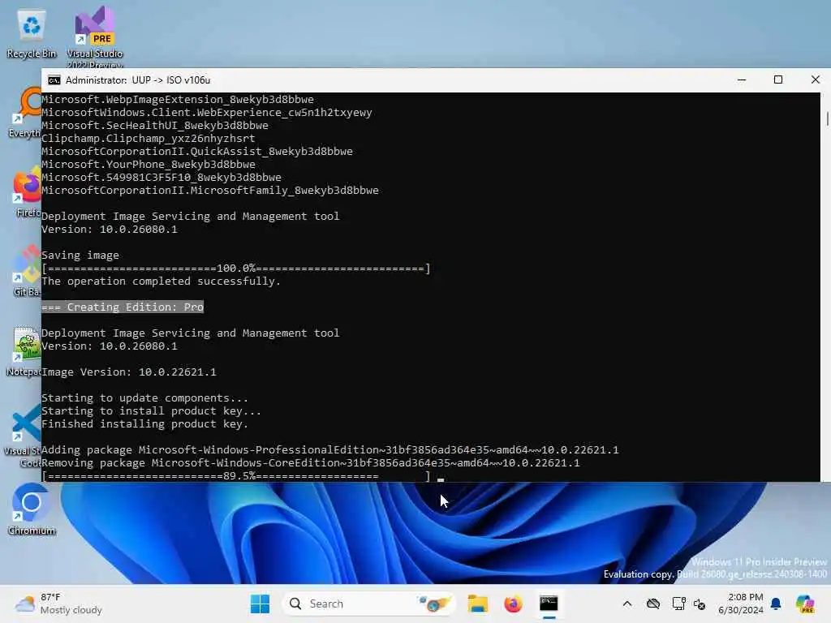The image size is (831, 623).
Task: Open the Recycle Bin desktop icon
Action: click(32, 34)
